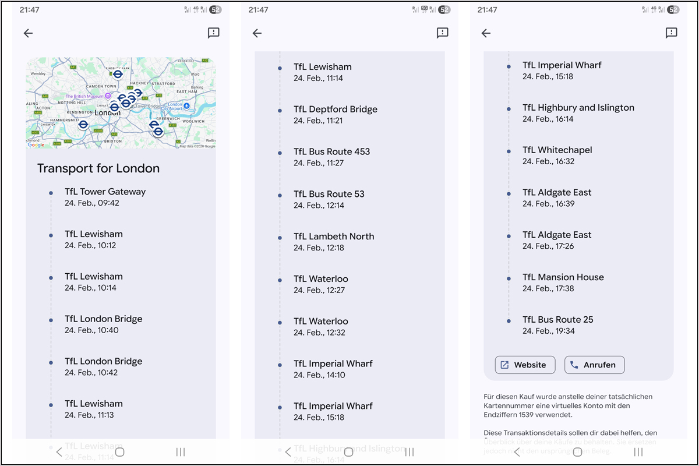Select the TfL Lambeth North entry
Viewport: 699px width, 466px height.
coord(333,242)
